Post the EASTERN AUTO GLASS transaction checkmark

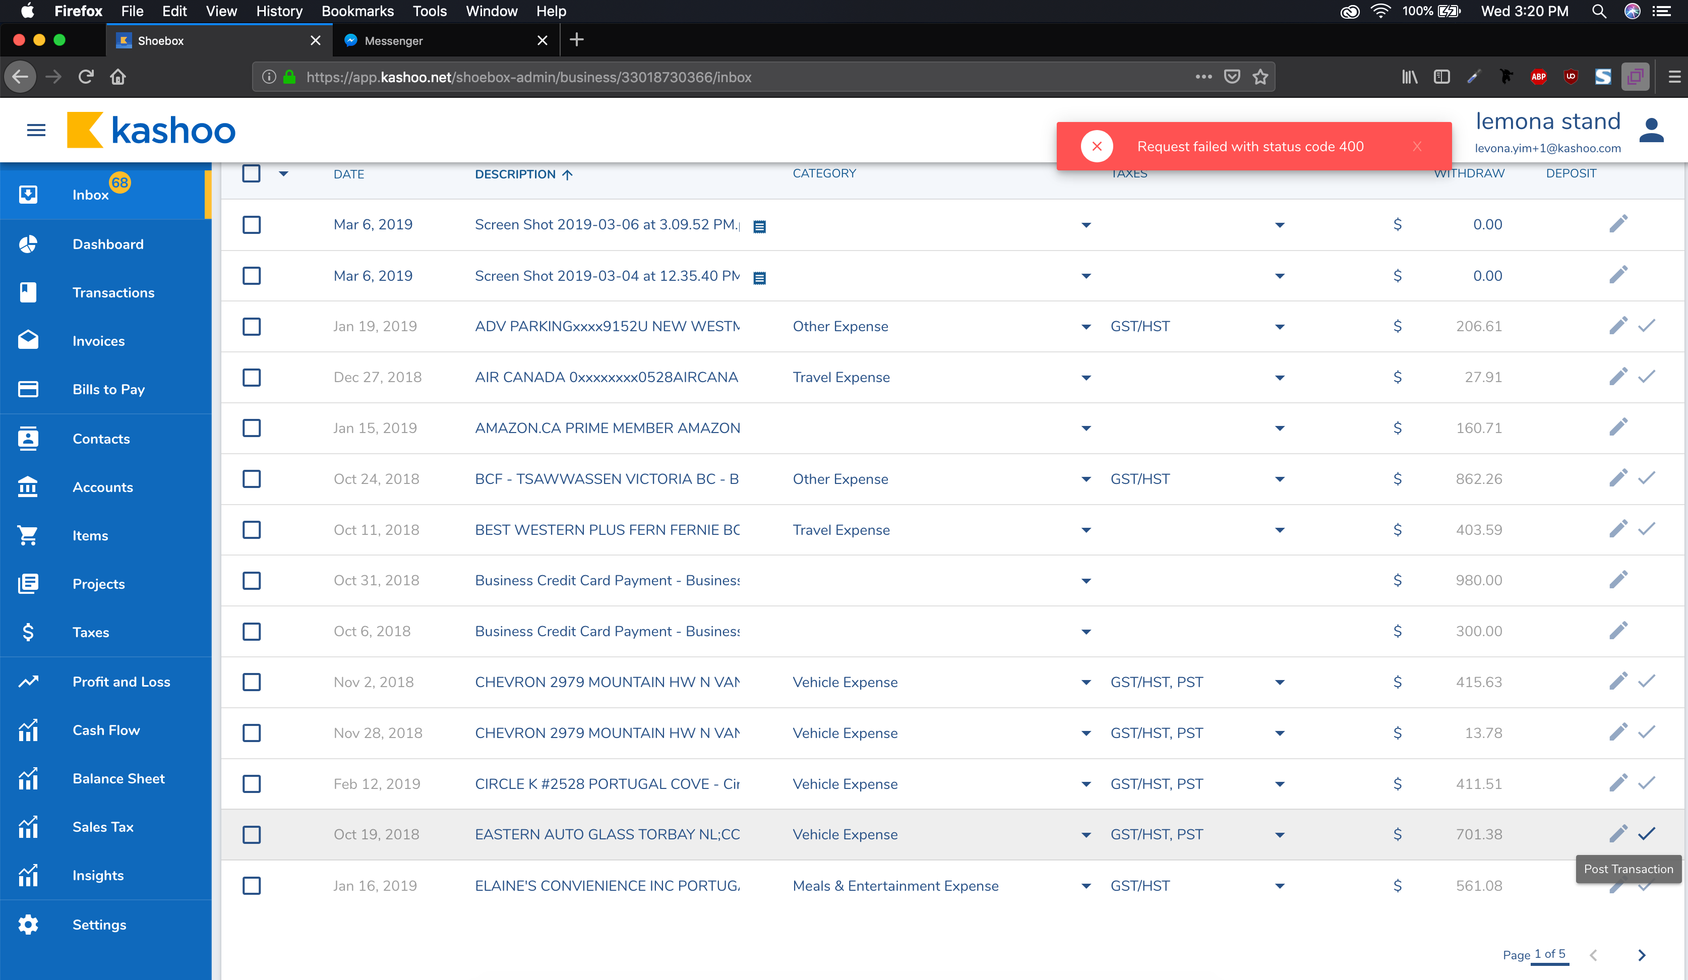click(1647, 834)
